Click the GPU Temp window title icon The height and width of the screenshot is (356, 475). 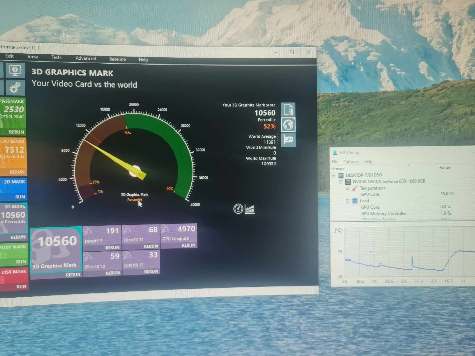pos(335,153)
